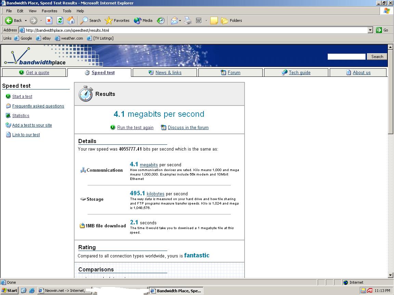Click the page scrollbar down arrow
394x295 pixels.
tap(391, 275)
